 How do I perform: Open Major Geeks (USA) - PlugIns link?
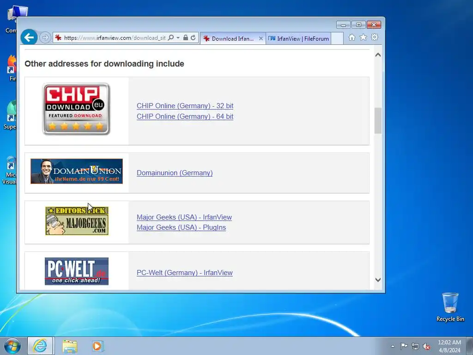(181, 227)
